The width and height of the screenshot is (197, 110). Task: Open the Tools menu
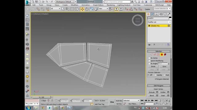pos(41,5)
